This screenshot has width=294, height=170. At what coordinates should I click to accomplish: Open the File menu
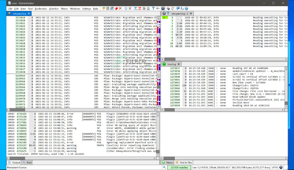pos(10,9)
